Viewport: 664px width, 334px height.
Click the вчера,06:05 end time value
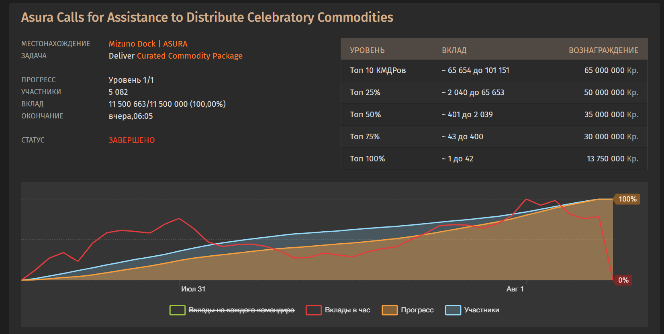tap(131, 116)
